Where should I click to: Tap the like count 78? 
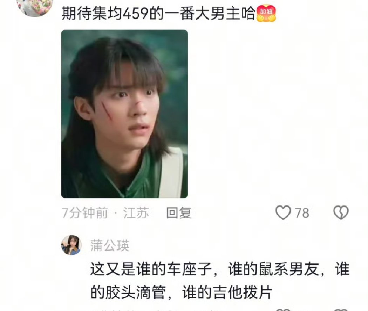click(302, 213)
